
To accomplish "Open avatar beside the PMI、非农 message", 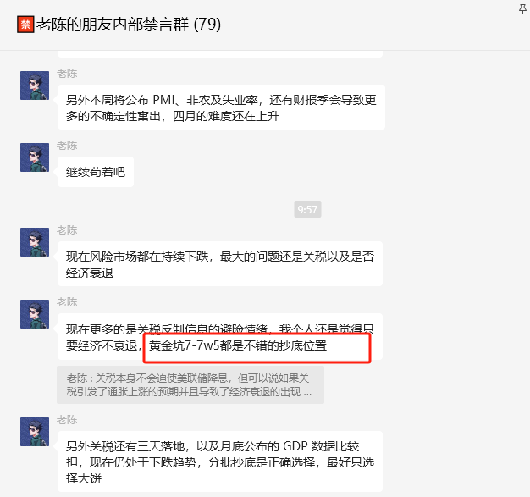I will 35,86.
